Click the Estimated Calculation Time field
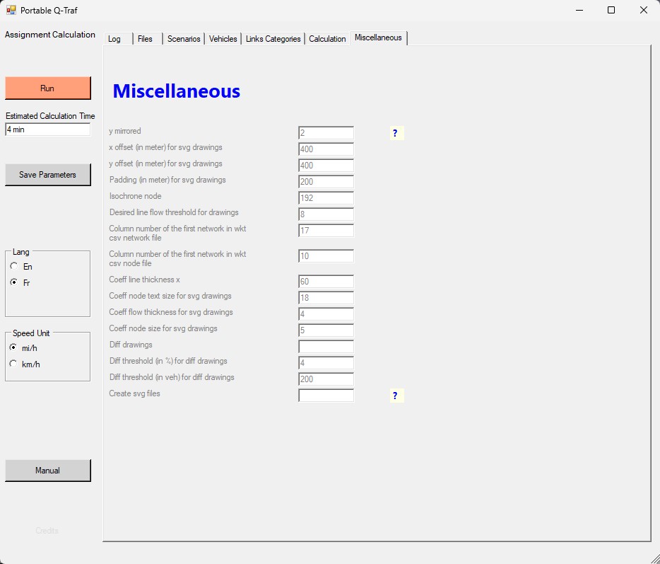 pyautogui.click(x=48, y=130)
